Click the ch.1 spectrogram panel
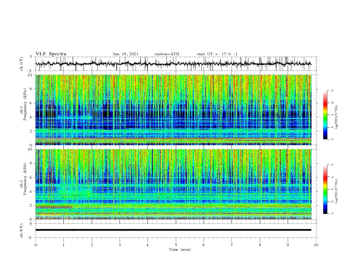 pos(174,110)
